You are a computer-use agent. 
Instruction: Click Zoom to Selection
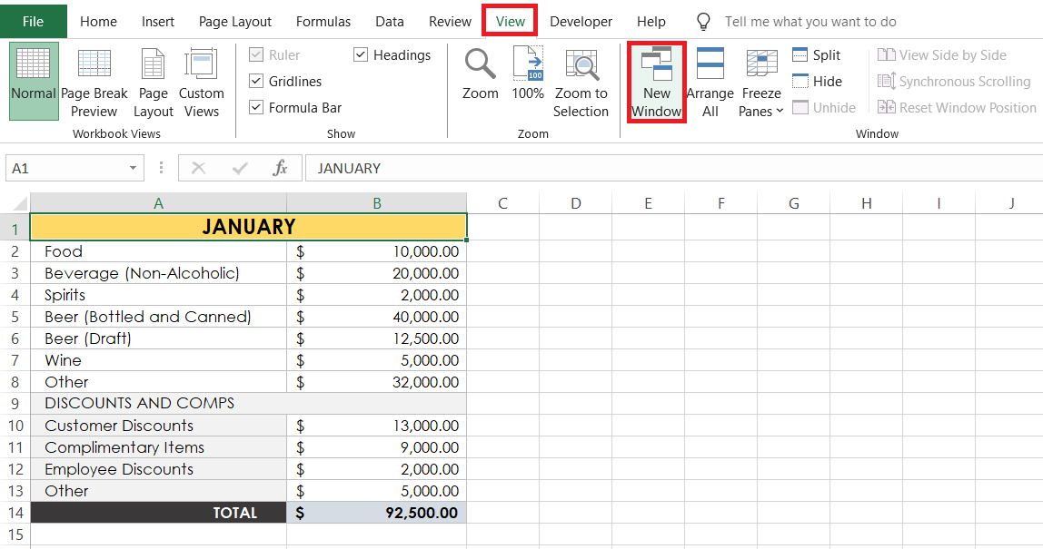(x=581, y=83)
